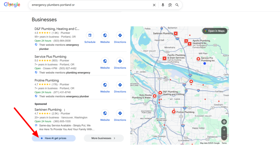Click the Apollo Plumbing map pin
This screenshot has height=152, width=280.
[189, 44]
